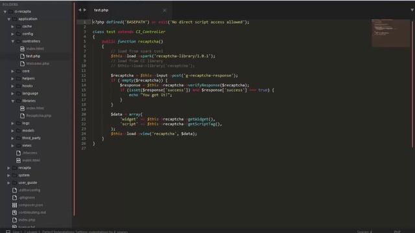Open Welcome.php from the sidebar

point(38,63)
